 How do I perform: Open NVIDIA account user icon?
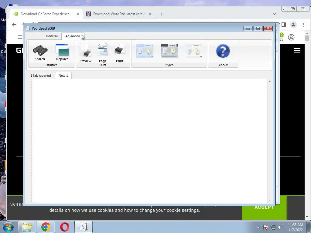[x=291, y=37]
